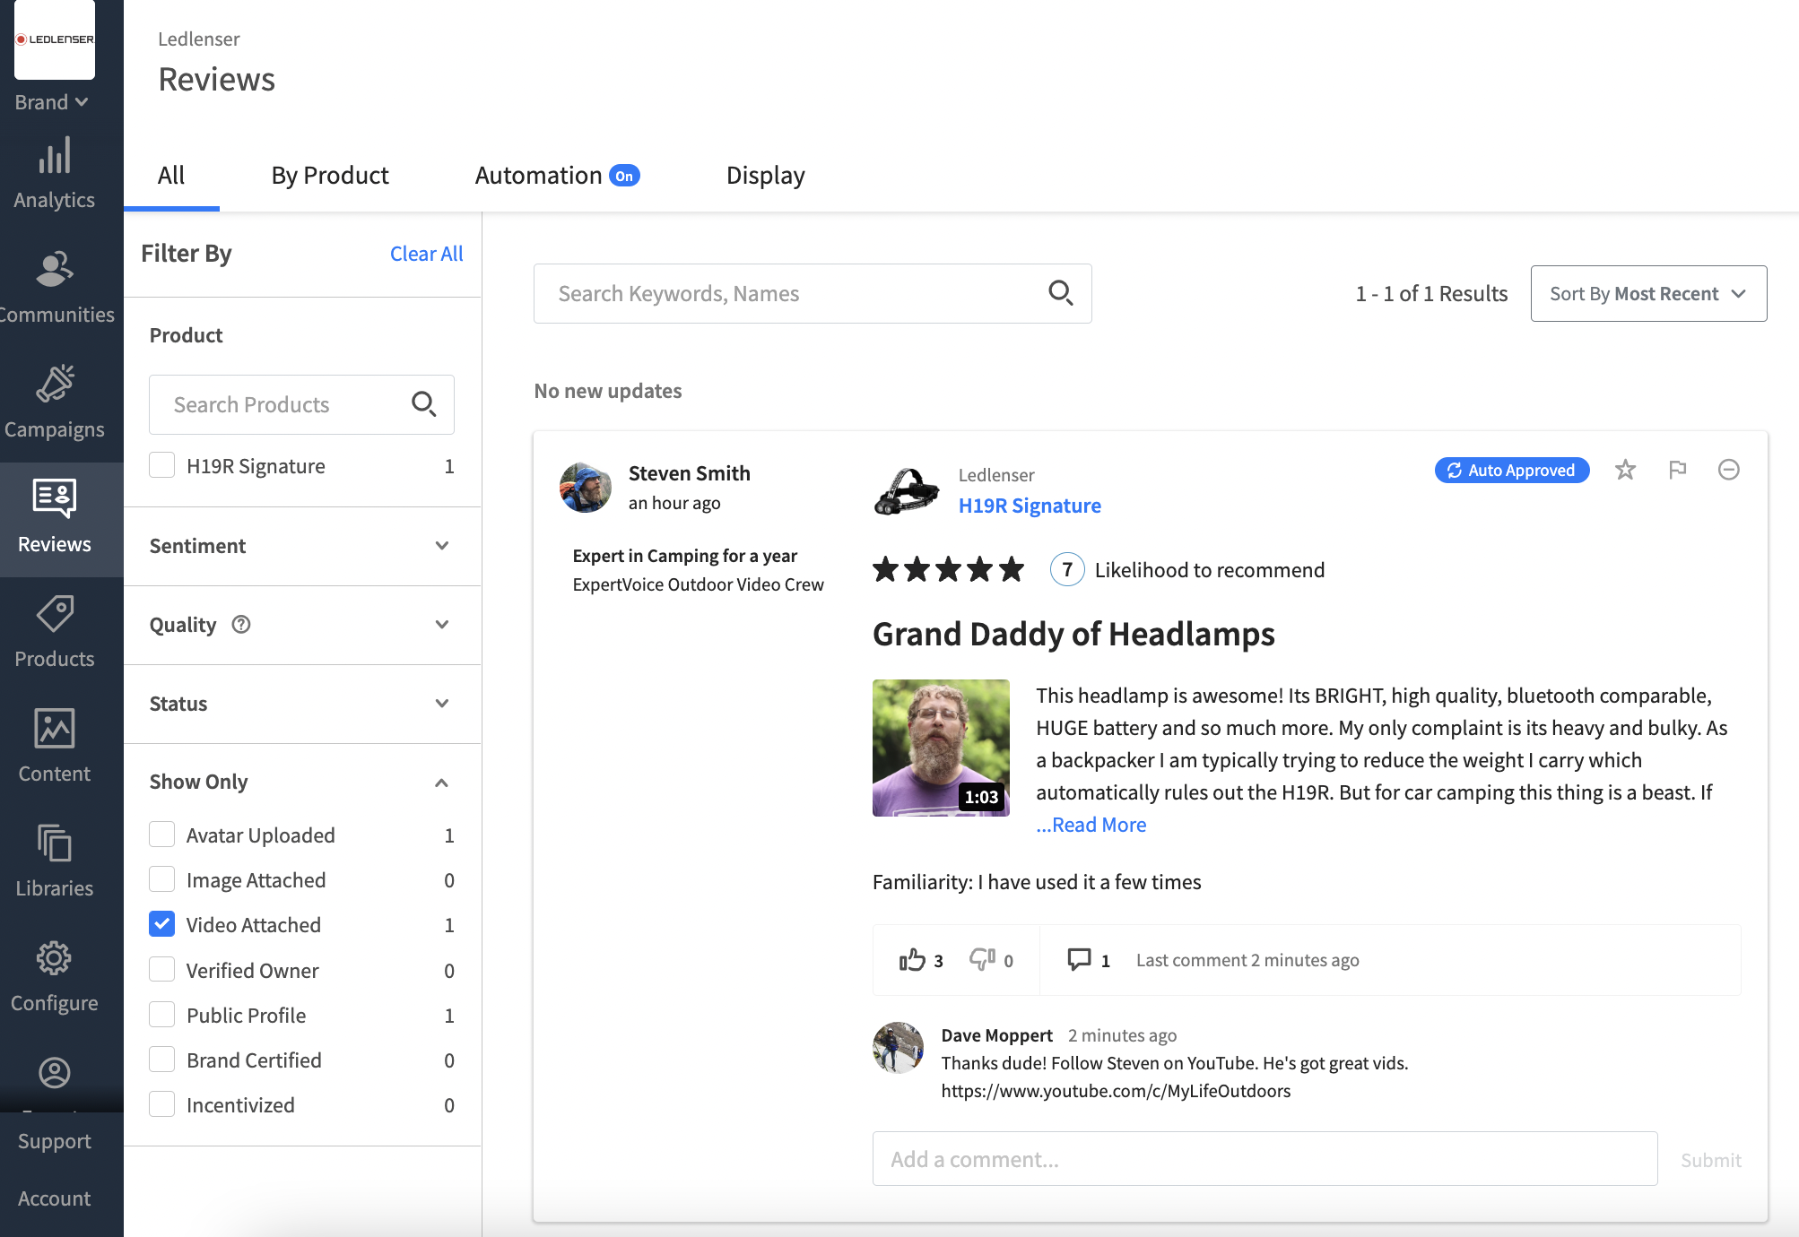Click the five-star rating
This screenshot has height=1237, width=1799.
(948, 569)
